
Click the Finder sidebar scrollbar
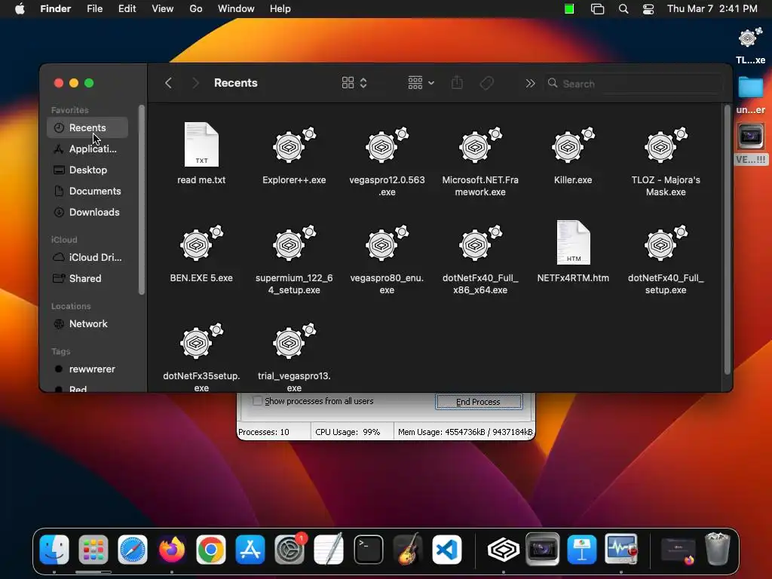pos(142,200)
